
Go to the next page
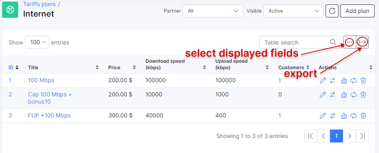coord(349,136)
